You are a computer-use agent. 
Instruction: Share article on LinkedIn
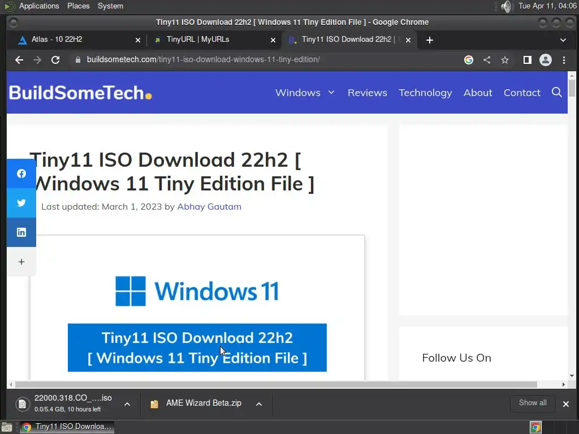pyautogui.click(x=21, y=232)
